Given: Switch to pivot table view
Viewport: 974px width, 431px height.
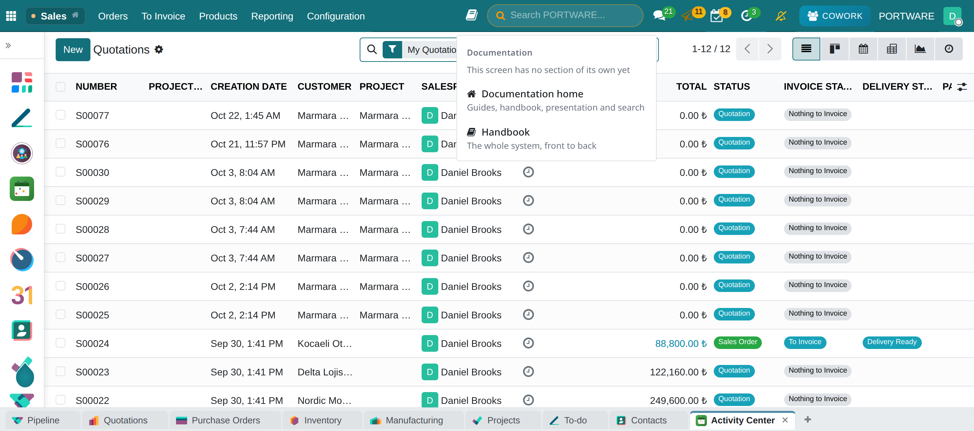Looking at the screenshot, I should [x=892, y=49].
